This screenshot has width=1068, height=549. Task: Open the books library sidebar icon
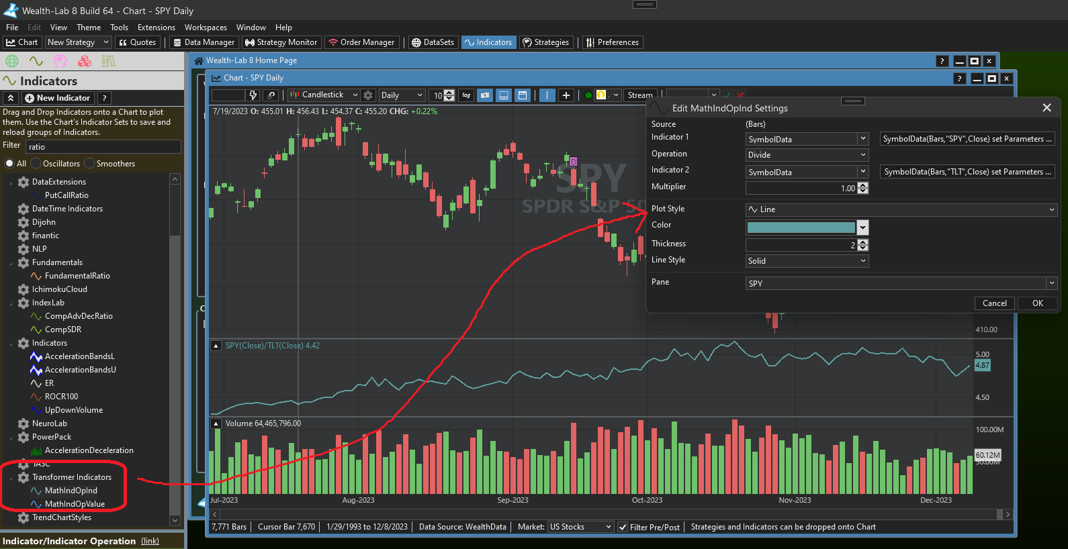(x=109, y=61)
